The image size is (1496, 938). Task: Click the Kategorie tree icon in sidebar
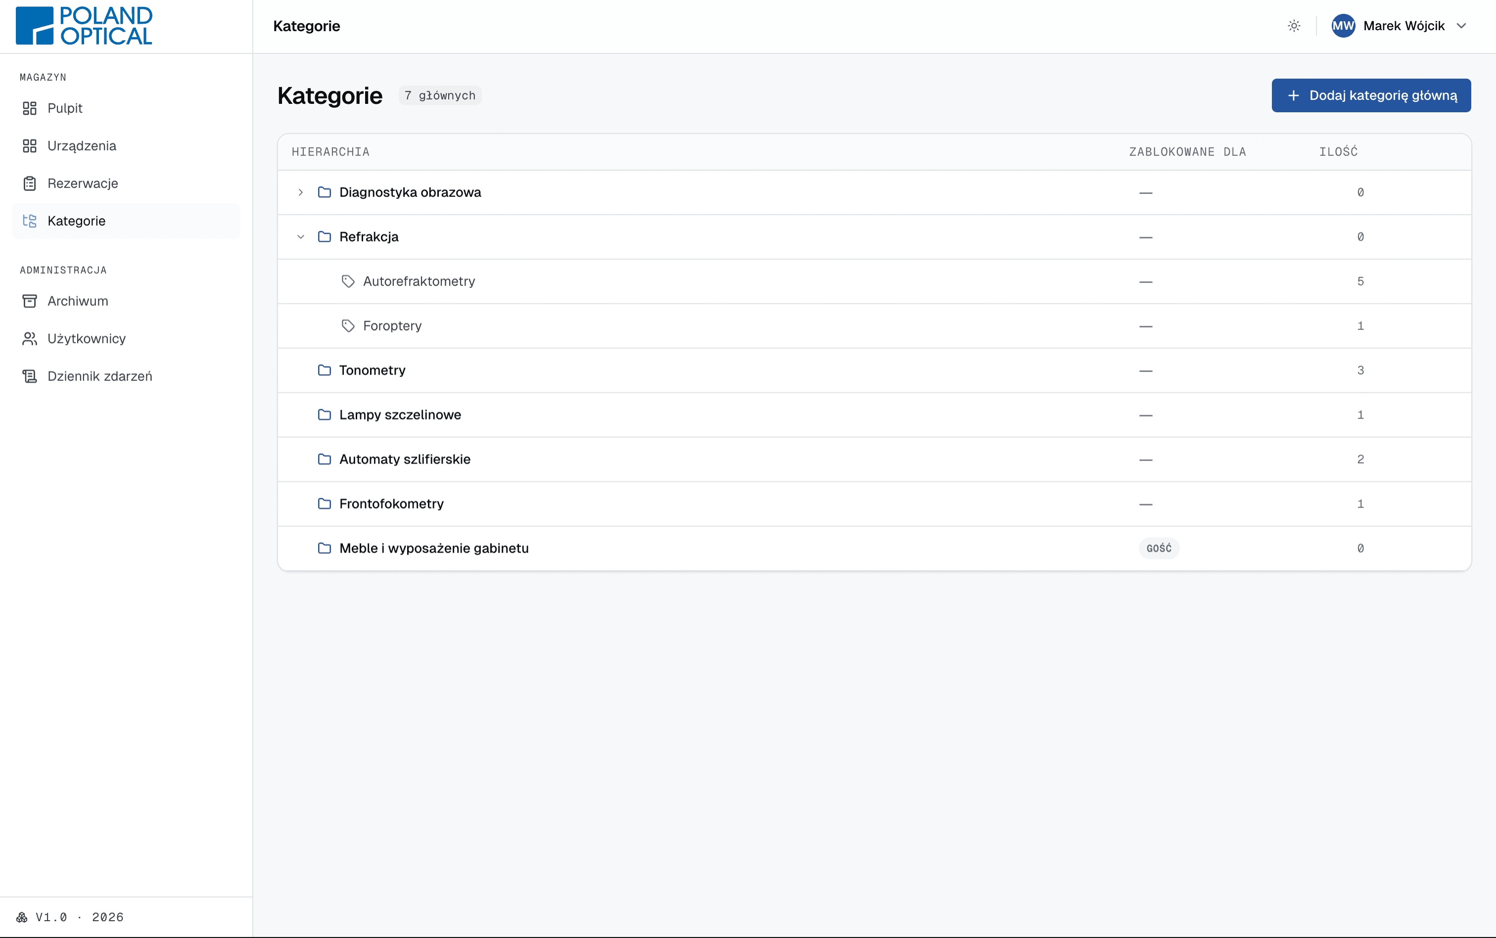[x=30, y=221]
